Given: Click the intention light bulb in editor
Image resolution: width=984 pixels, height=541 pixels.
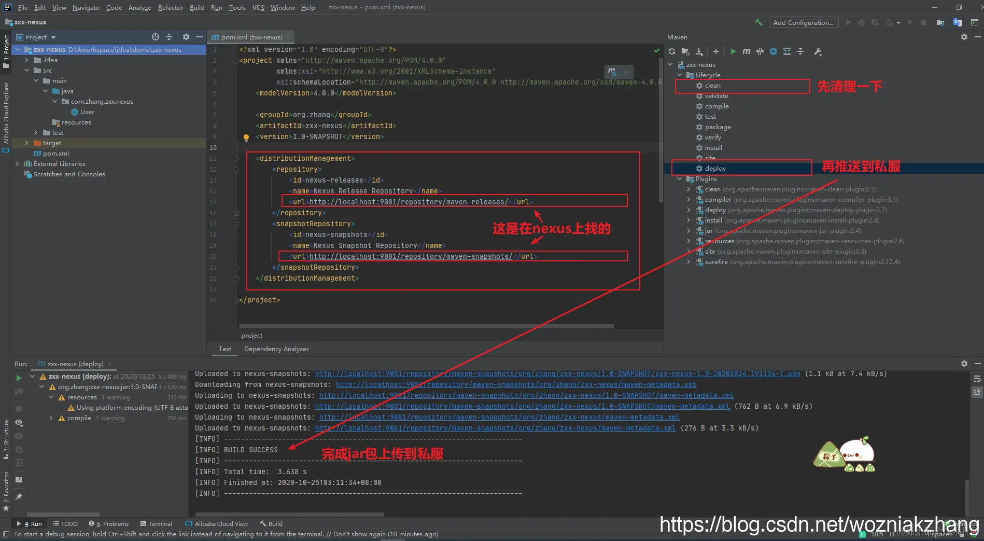Looking at the screenshot, I should click(246, 137).
